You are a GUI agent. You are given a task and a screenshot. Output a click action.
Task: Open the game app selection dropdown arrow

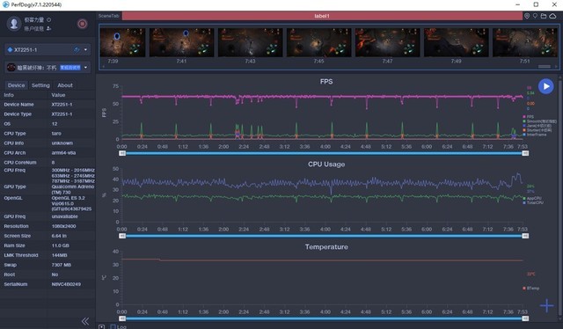85,67
